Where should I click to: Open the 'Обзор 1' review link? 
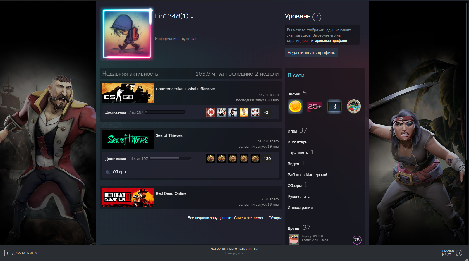coord(119,172)
